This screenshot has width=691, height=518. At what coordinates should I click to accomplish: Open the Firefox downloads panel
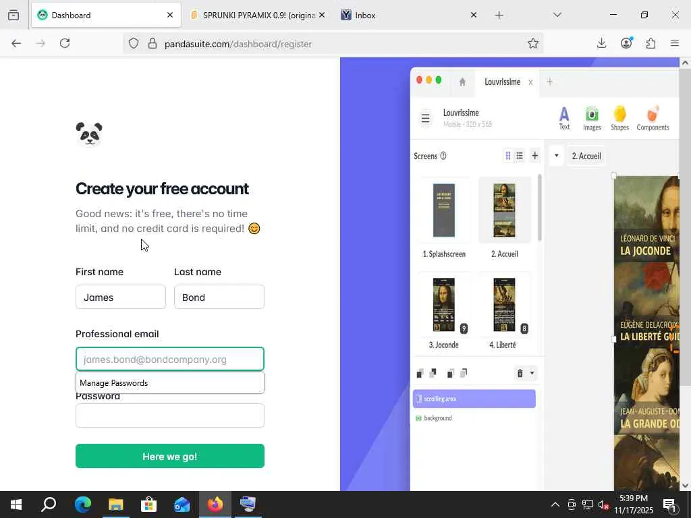[601, 43]
